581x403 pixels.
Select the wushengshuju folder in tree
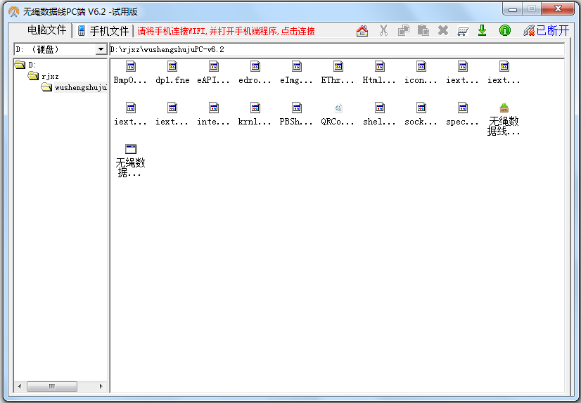[x=74, y=88]
